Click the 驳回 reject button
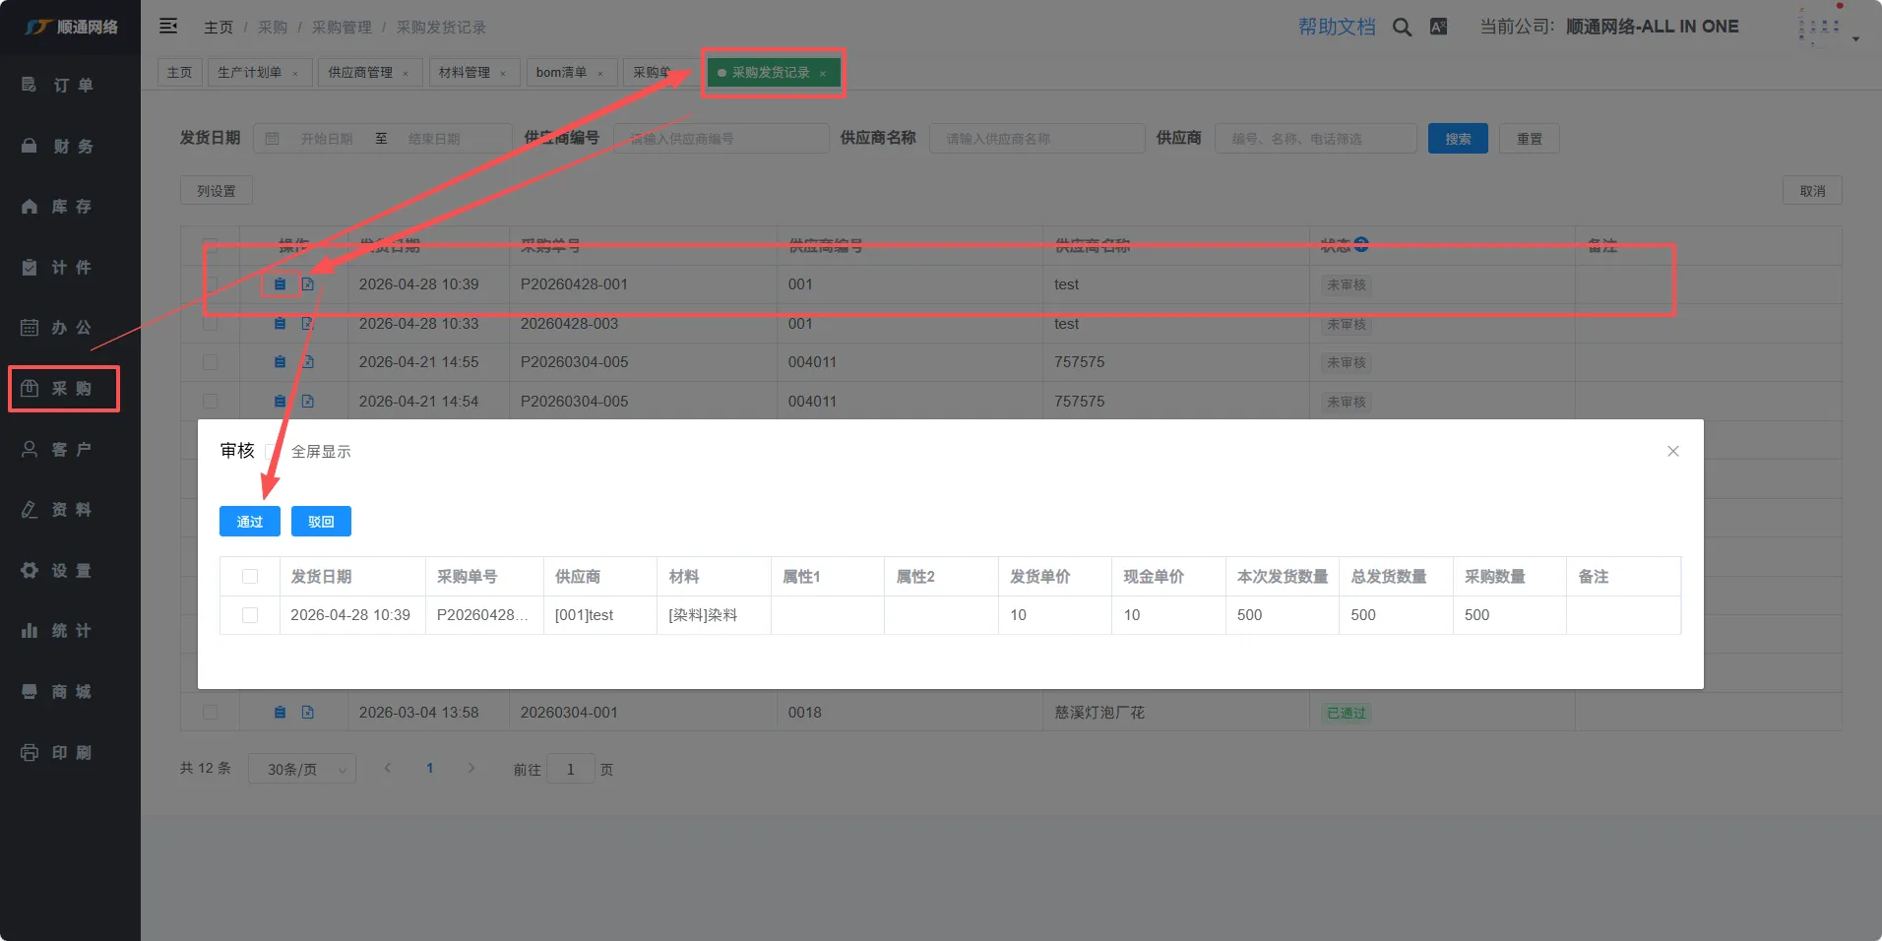The width and height of the screenshot is (1882, 941). point(321,522)
